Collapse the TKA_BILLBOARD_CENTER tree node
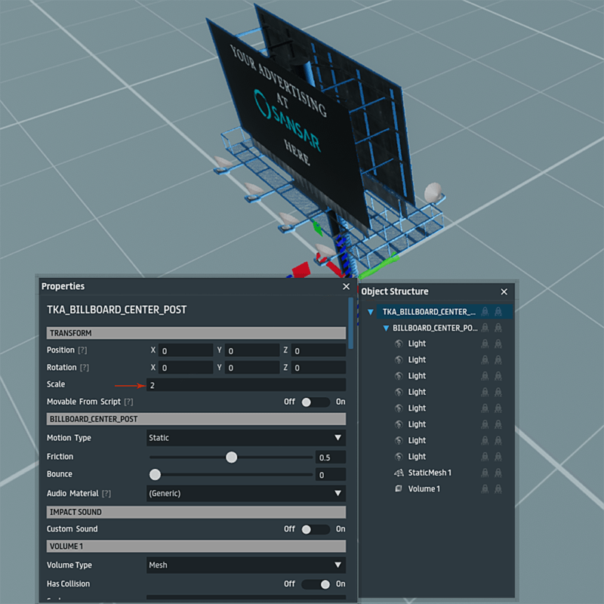The width and height of the screenshot is (604, 604). coord(370,312)
